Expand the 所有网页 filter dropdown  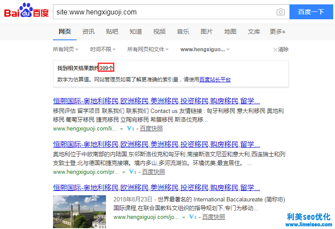pos(66,49)
